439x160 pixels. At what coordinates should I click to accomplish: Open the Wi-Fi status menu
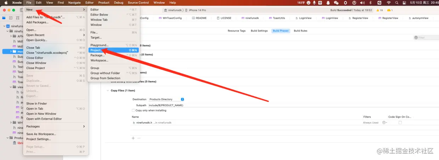pyautogui.click(x=388, y=2)
